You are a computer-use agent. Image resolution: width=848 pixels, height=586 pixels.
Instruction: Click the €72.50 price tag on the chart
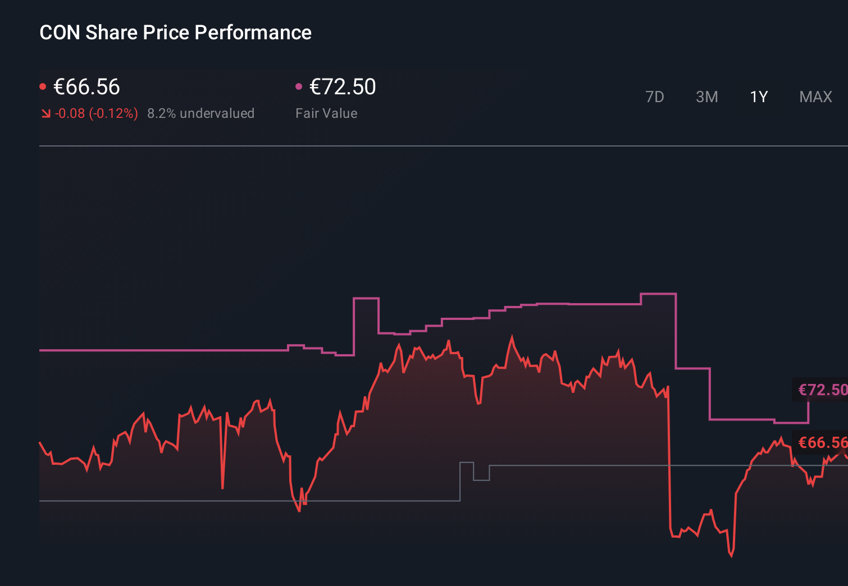tap(821, 389)
